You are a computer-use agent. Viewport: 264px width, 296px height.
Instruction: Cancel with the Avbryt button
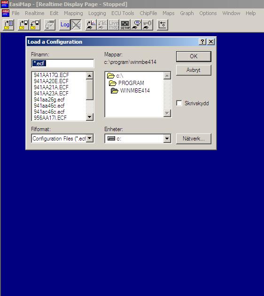click(194, 70)
